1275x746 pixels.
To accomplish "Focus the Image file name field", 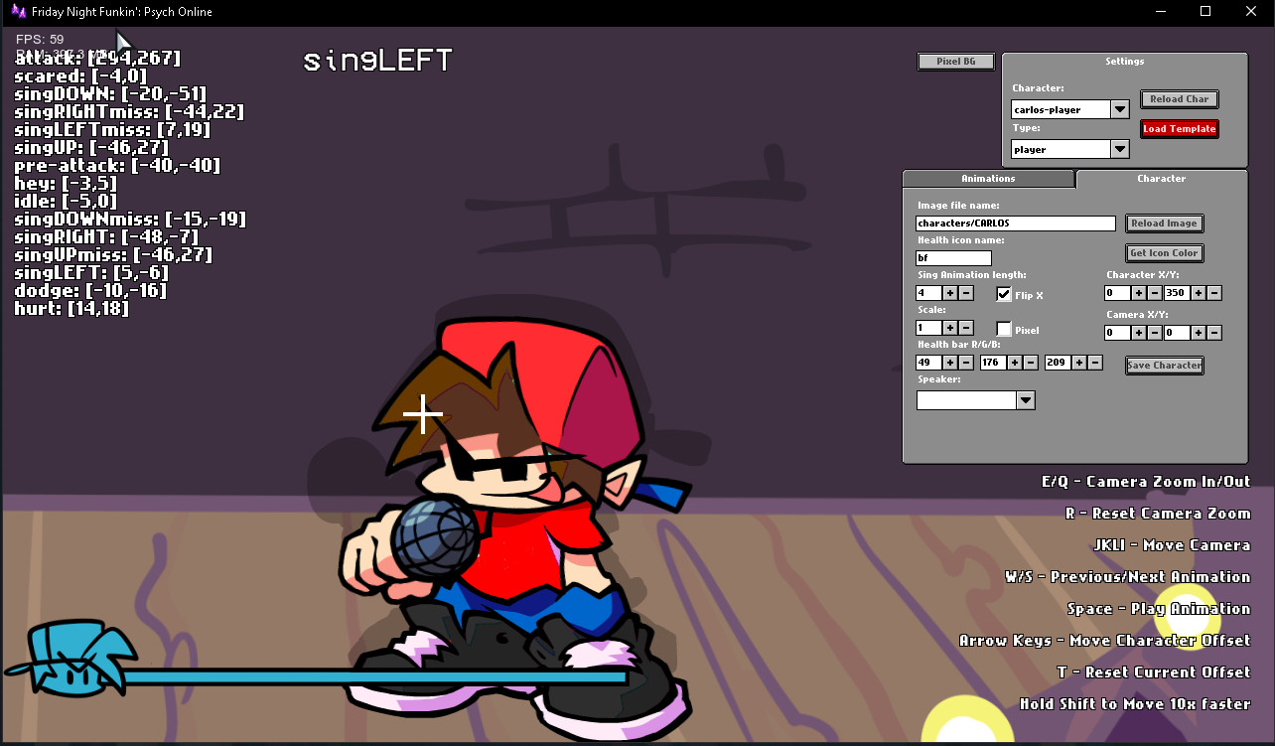I will pyautogui.click(x=1016, y=224).
